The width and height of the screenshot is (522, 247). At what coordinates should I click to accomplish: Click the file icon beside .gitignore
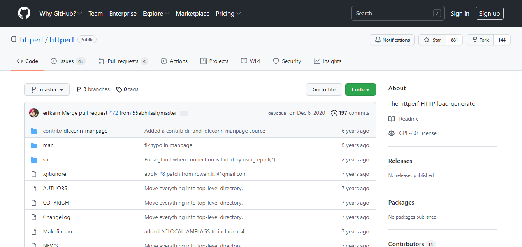34,174
